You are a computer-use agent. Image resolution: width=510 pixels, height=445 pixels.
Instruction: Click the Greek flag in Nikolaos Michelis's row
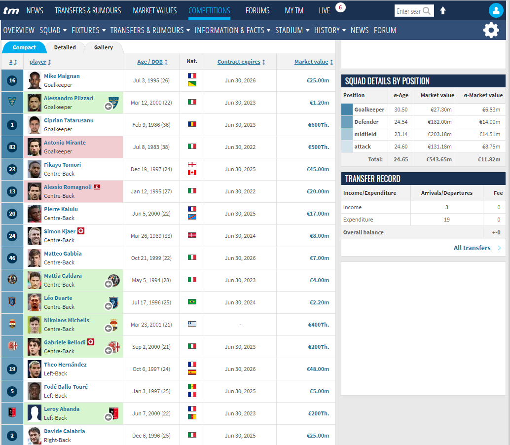[x=192, y=324]
